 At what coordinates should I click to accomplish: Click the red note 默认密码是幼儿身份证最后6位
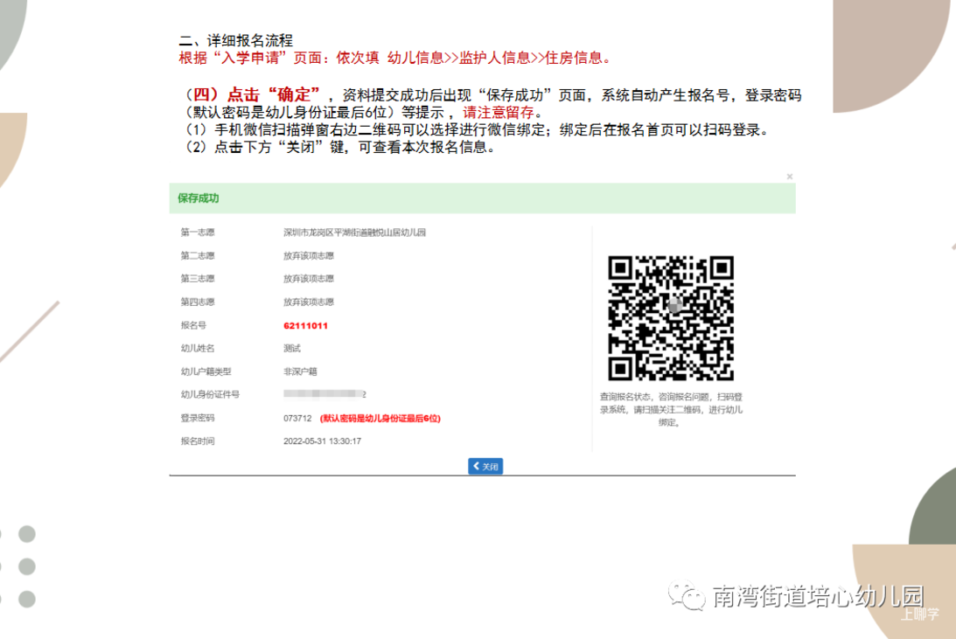coord(380,419)
